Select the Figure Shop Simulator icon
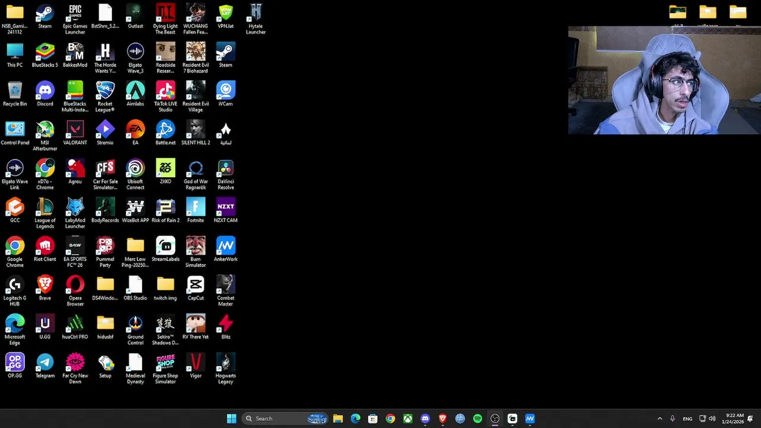The height and width of the screenshot is (428, 761). 165,369
